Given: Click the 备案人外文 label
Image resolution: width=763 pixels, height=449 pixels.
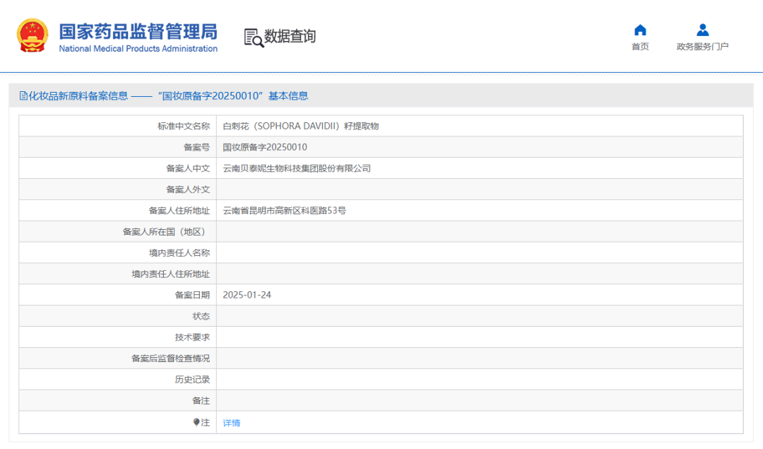Looking at the screenshot, I should click(188, 189).
